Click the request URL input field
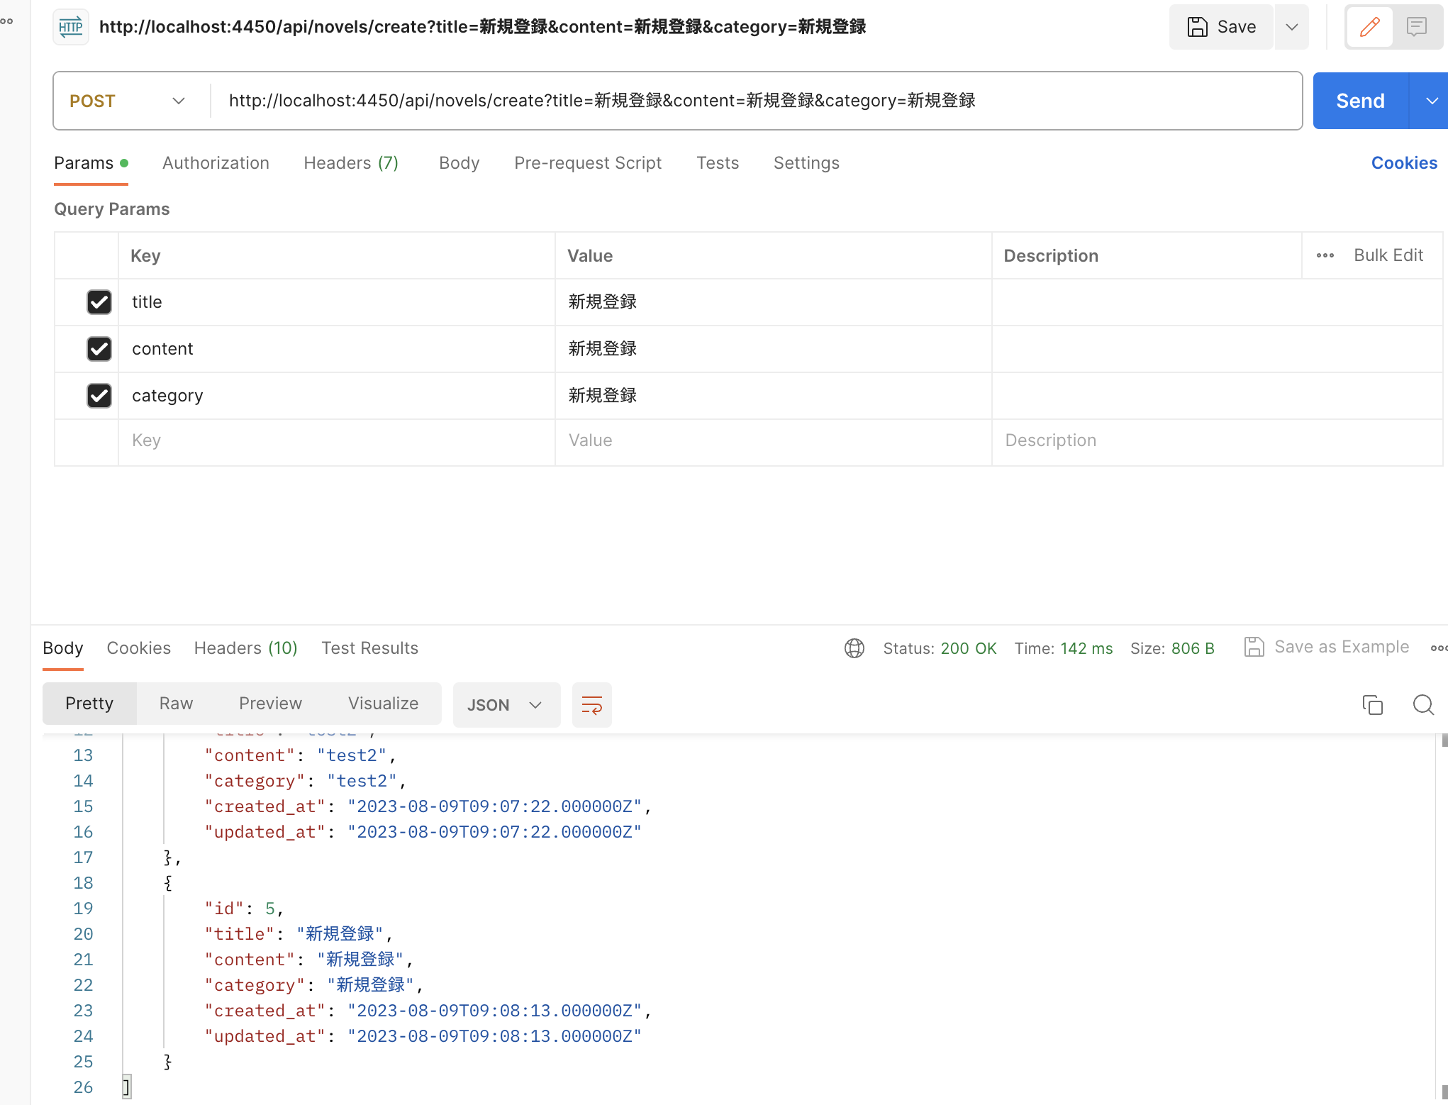This screenshot has height=1105, width=1448. pyautogui.click(x=756, y=101)
